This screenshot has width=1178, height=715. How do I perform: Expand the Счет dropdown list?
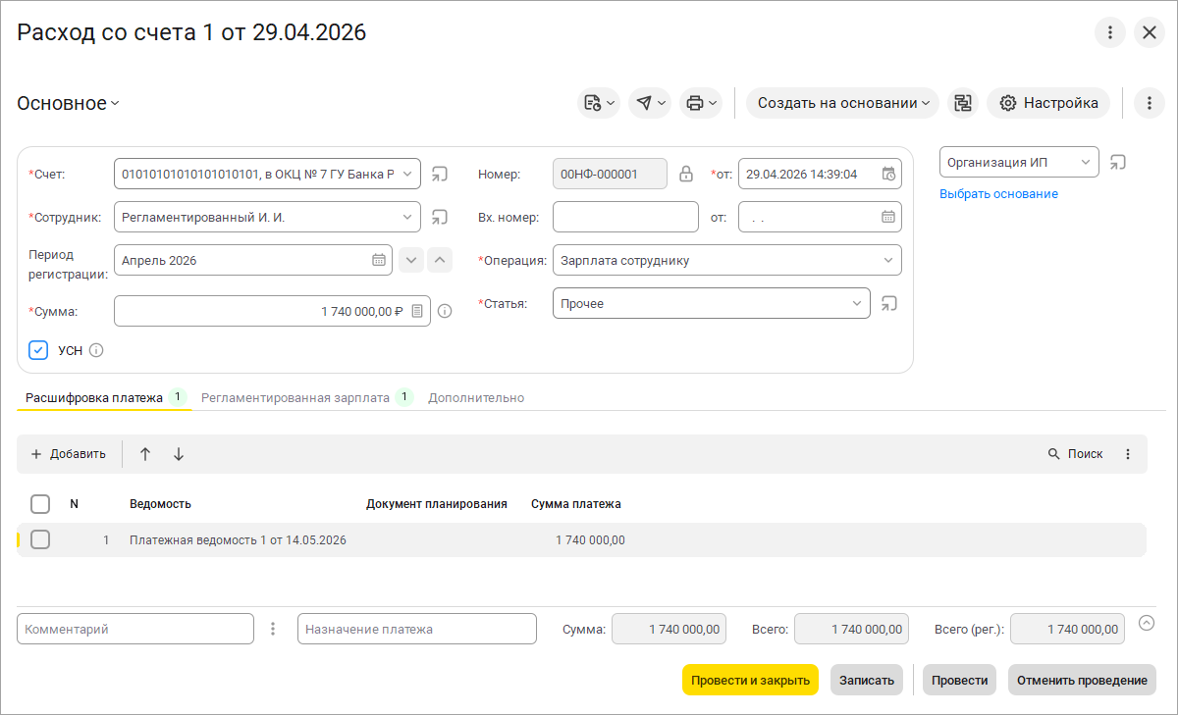(x=408, y=174)
